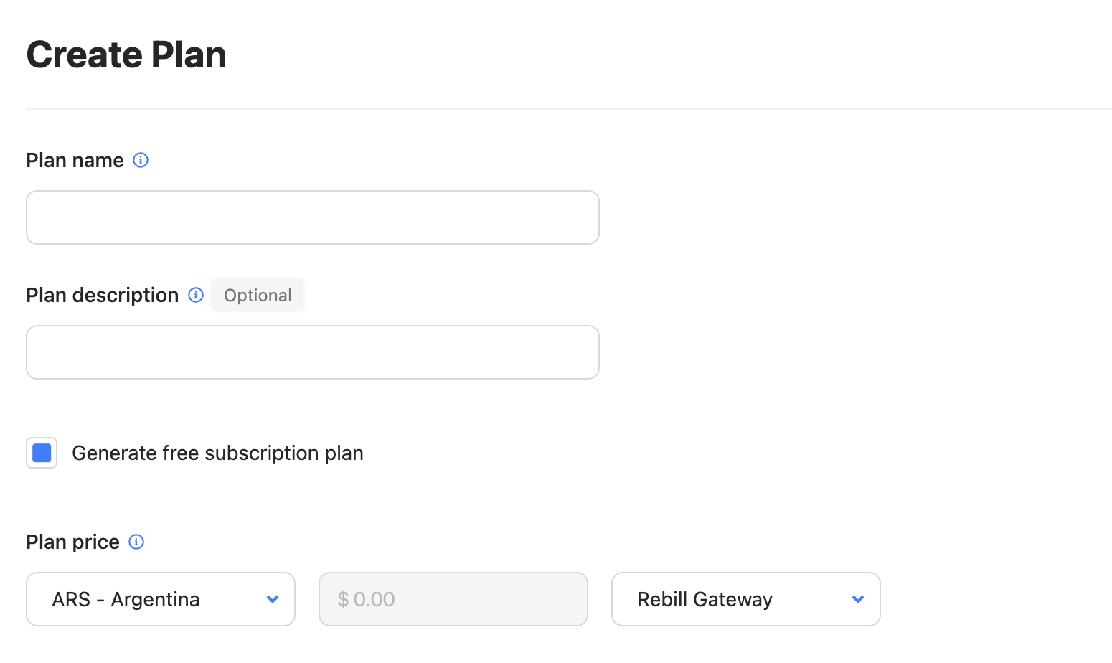Click the Create Plan heading
This screenshot has height=663, width=1112.
(126, 54)
